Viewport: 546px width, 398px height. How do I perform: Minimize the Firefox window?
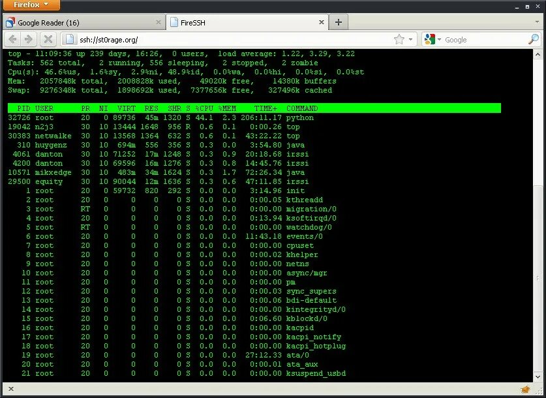point(517,7)
